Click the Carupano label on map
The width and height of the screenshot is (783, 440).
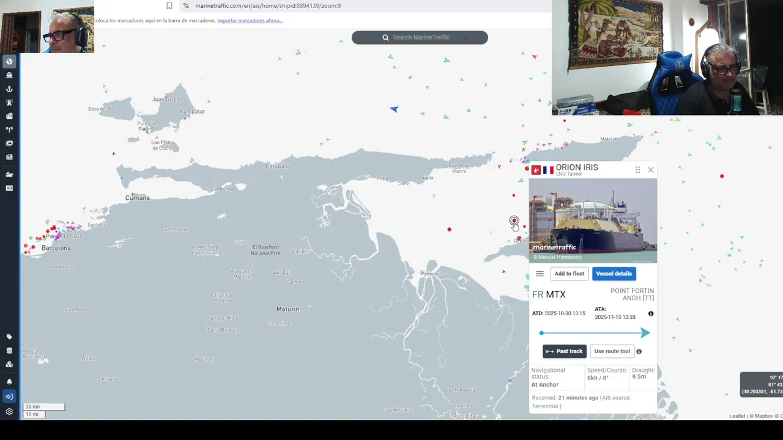278,166
